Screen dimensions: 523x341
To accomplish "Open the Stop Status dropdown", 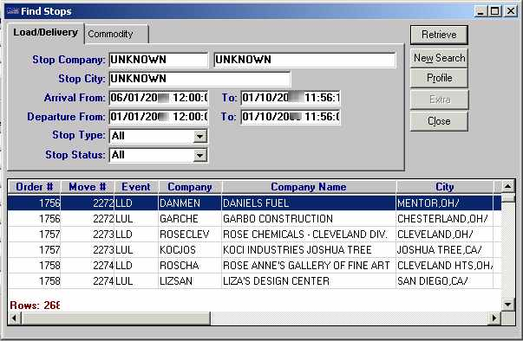I will [x=199, y=156].
